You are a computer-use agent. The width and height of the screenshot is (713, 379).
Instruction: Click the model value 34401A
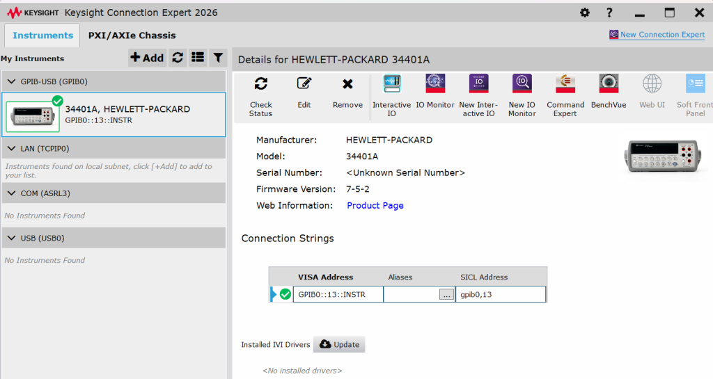pos(362,156)
